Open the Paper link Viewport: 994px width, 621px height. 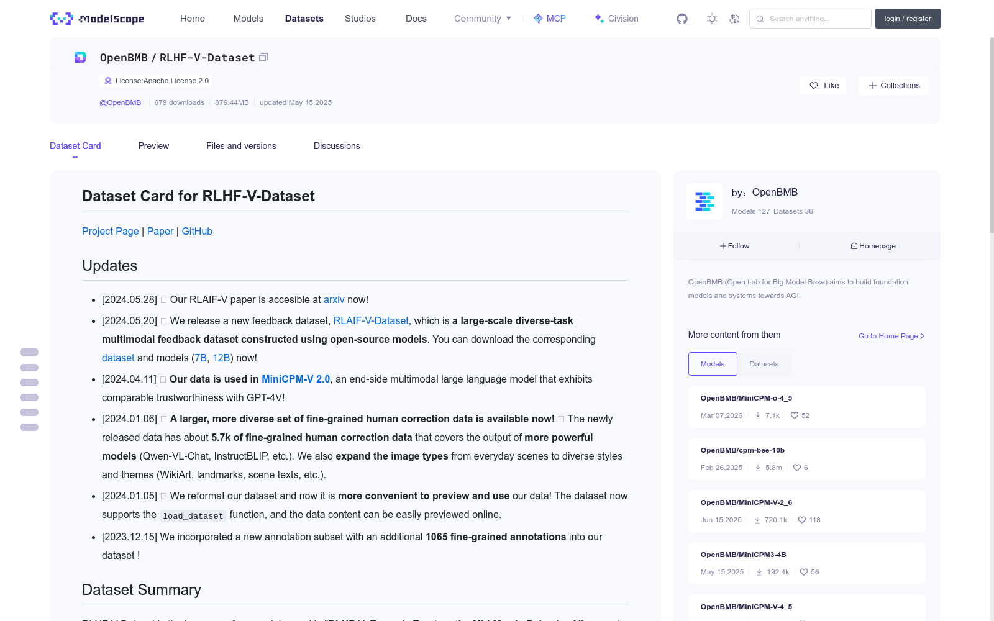(x=160, y=231)
